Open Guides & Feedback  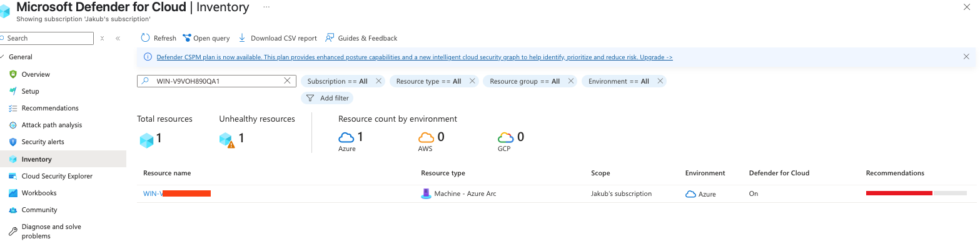point(361,38)
